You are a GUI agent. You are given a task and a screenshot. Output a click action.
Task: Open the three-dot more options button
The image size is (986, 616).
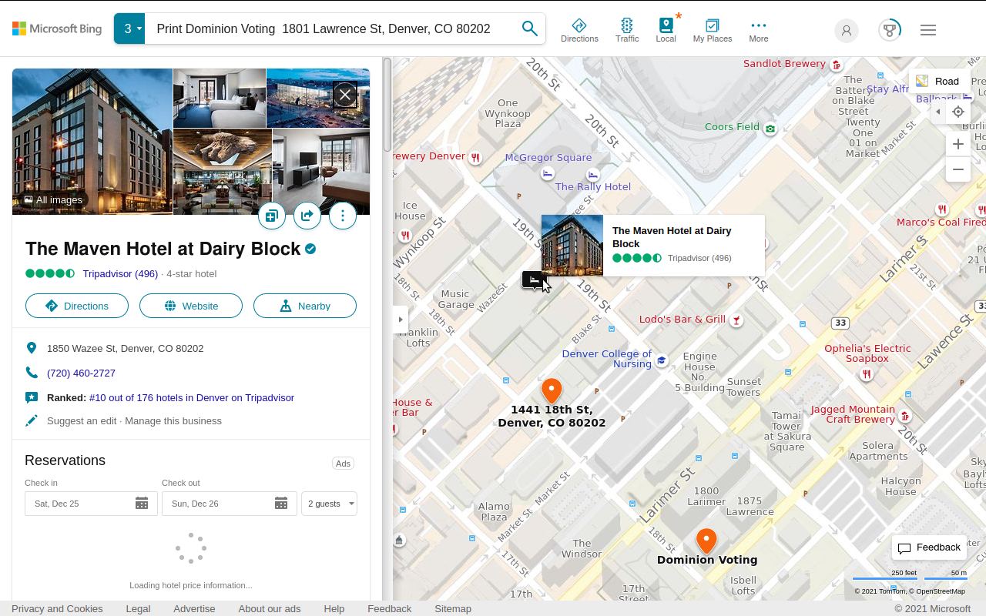click(343, 216)
